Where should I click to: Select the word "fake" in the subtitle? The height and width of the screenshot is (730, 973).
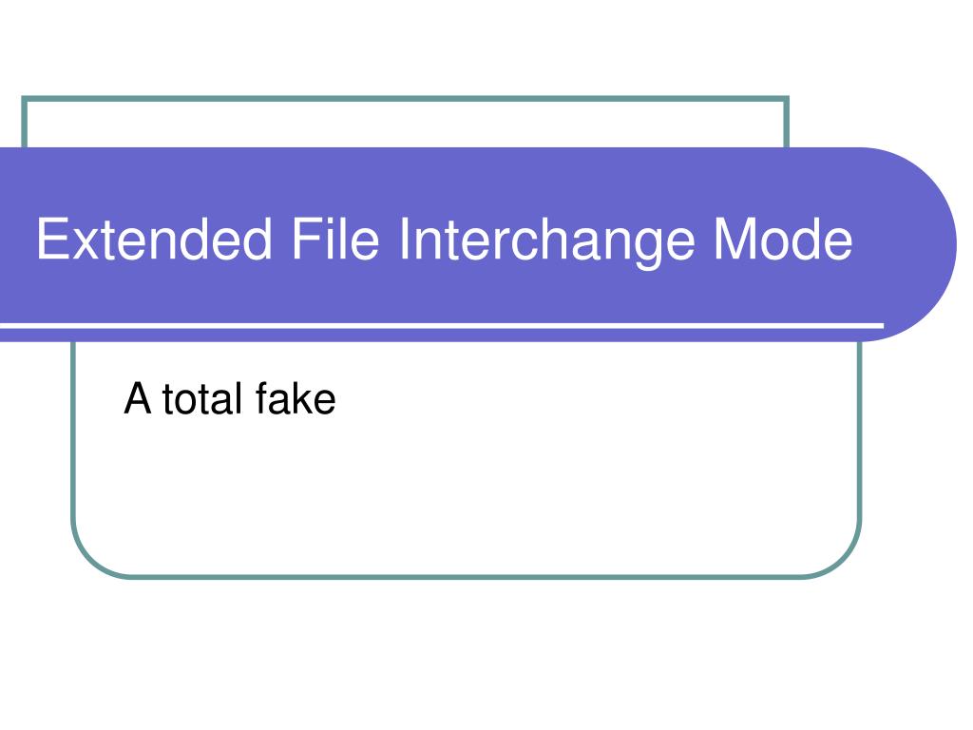point(296,398)
